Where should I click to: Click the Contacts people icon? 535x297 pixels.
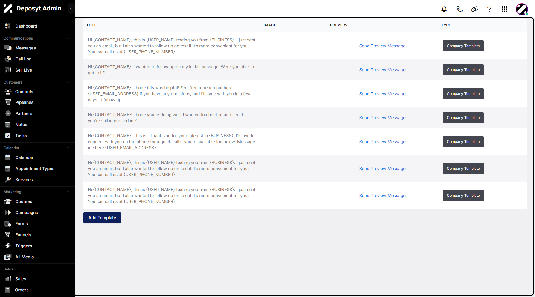(8, 92)
